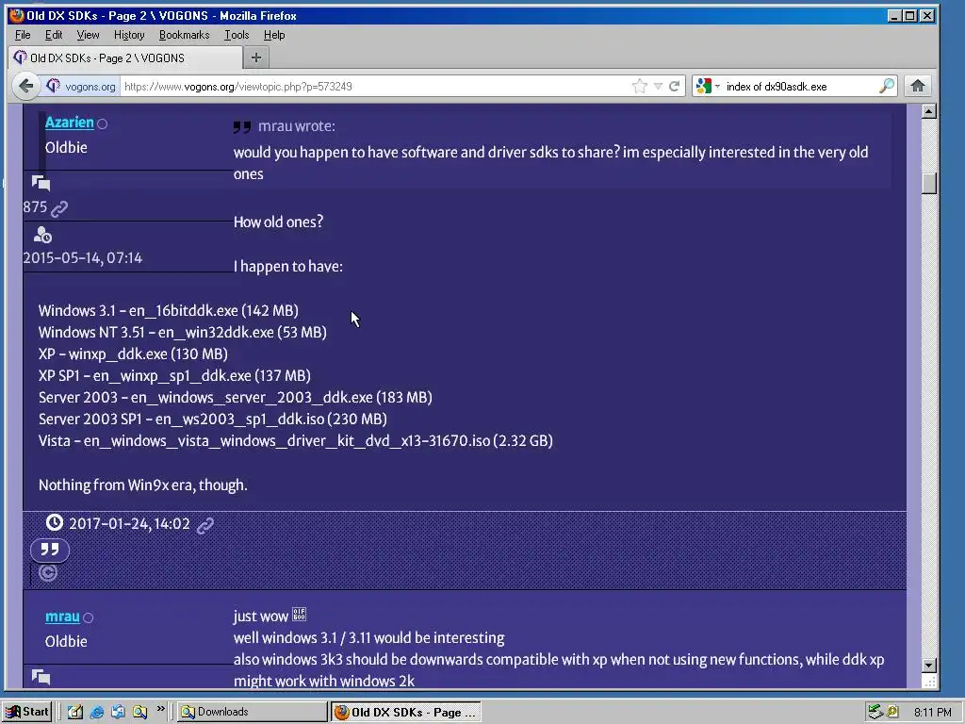This screenshot has height=724, width=965.
Task: Click the vertical scrollbar thumb
Action: [929, 183]
